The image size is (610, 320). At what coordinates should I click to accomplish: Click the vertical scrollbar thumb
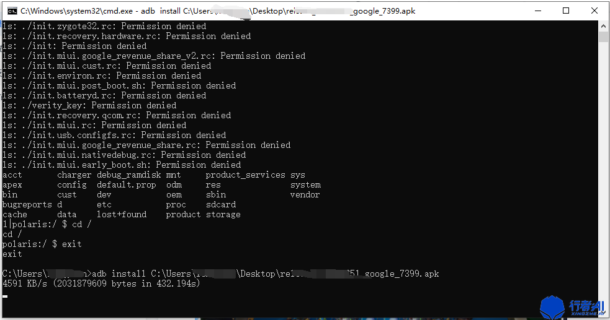[603, 37]
